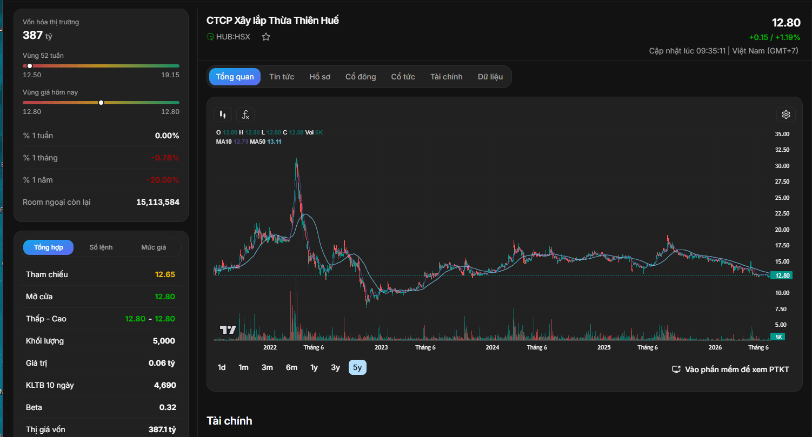
Task: Click the TradingView logo on chart
Action: point(228,330)
